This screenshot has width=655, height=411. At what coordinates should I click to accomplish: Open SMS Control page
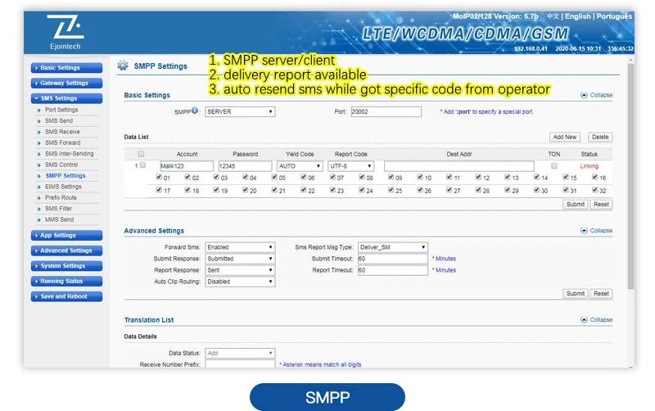(x=61, y=165)
